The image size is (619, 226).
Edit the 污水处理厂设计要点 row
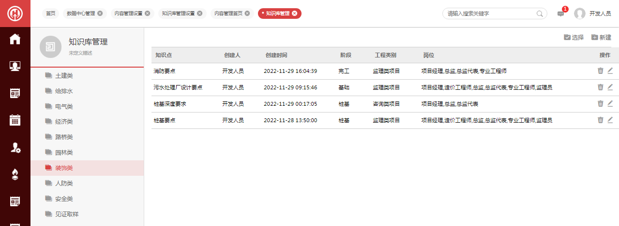[610, 87]
